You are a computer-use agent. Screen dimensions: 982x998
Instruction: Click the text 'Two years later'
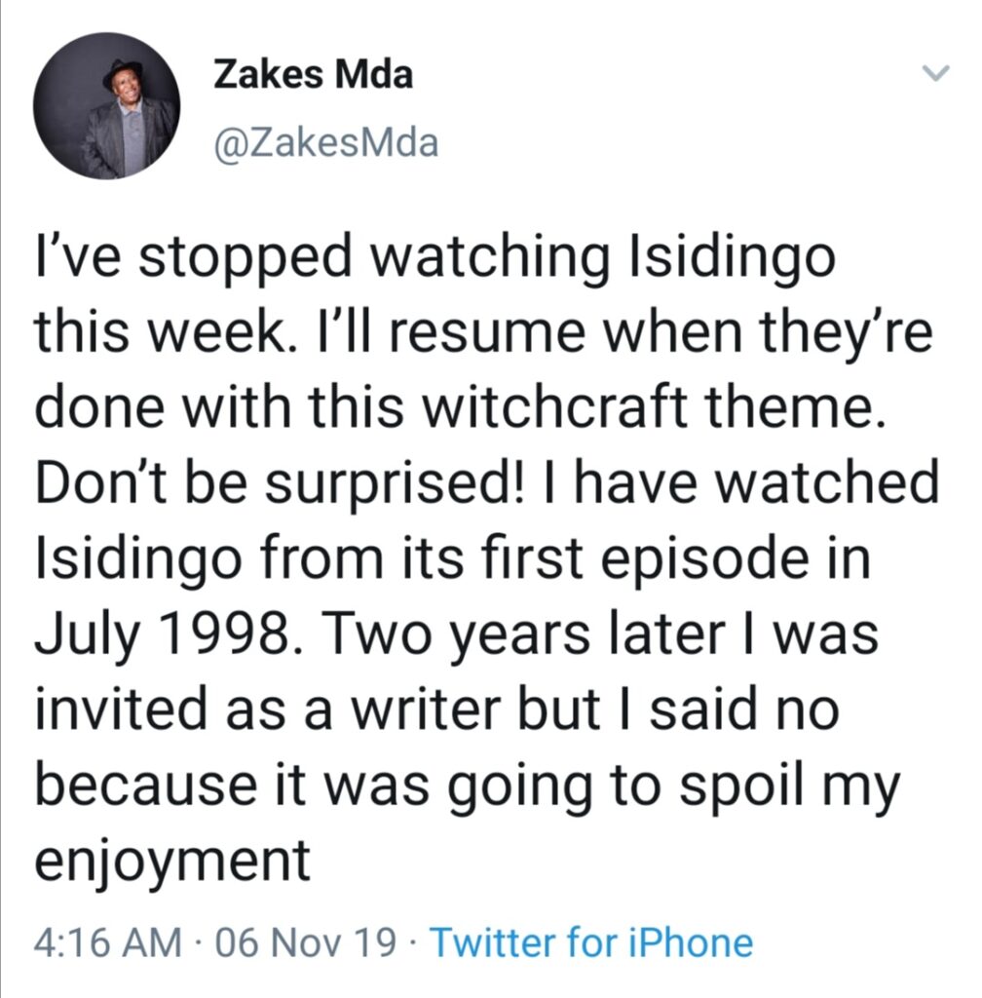pyautogui.click(x=527, y=633)
